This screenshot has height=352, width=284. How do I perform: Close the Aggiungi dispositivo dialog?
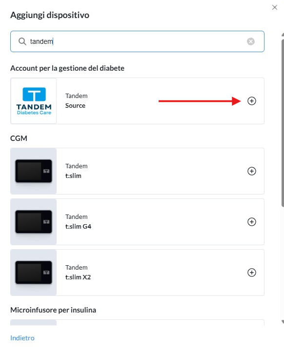pyautogui.click(x=275, y=7)
